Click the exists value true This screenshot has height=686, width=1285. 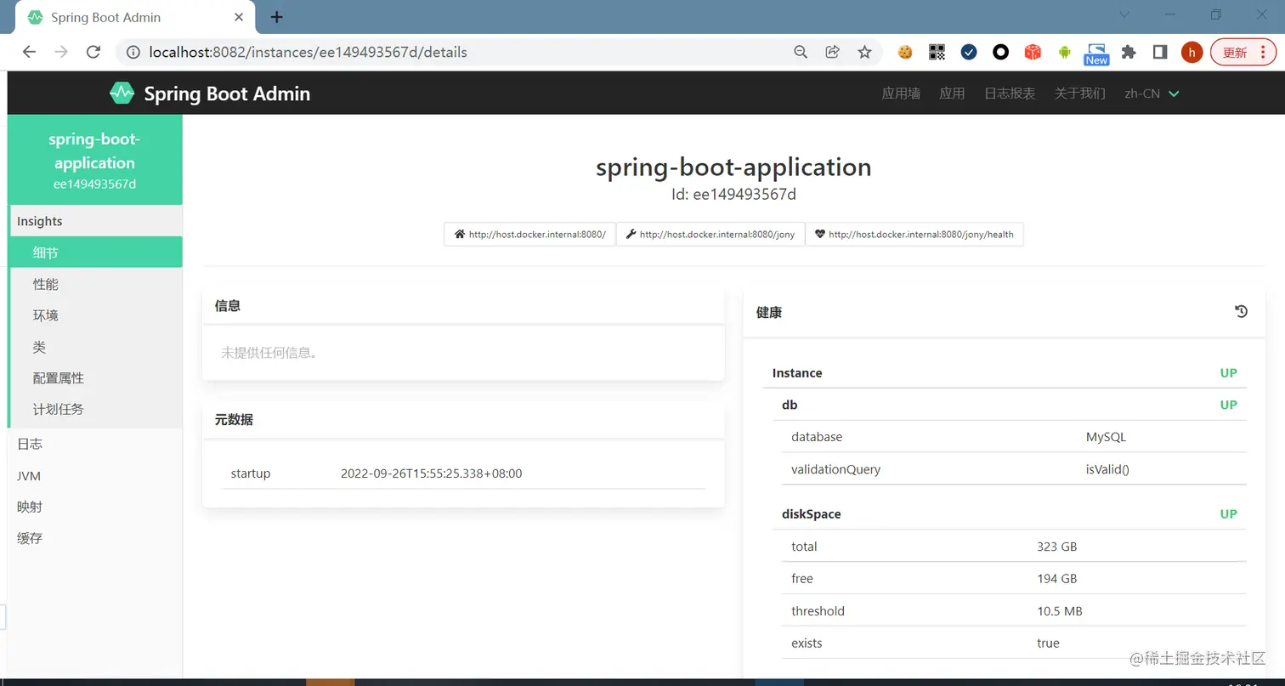coord(1048,643)
